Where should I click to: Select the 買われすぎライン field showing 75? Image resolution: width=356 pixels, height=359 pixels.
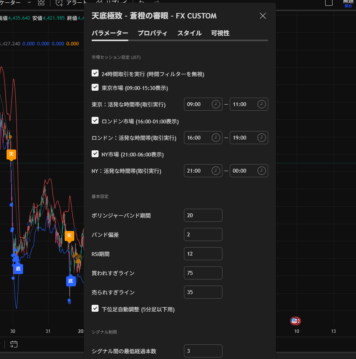pyautogui.click(x=203, y=273)
